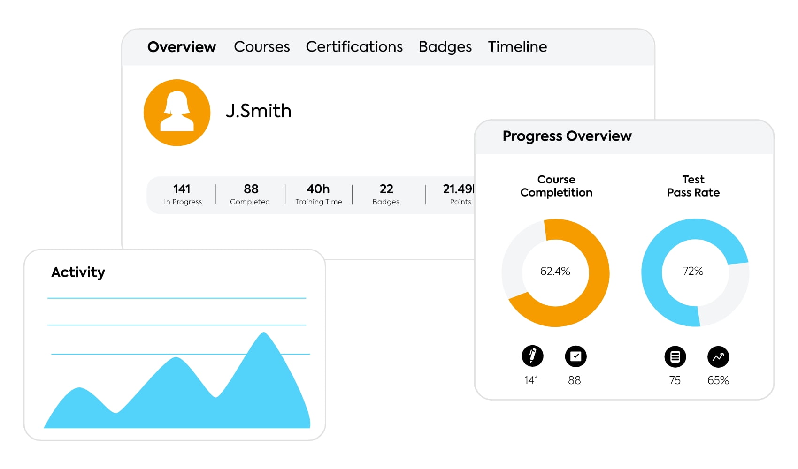Select the Timeline tab

(x=517, y=47)
